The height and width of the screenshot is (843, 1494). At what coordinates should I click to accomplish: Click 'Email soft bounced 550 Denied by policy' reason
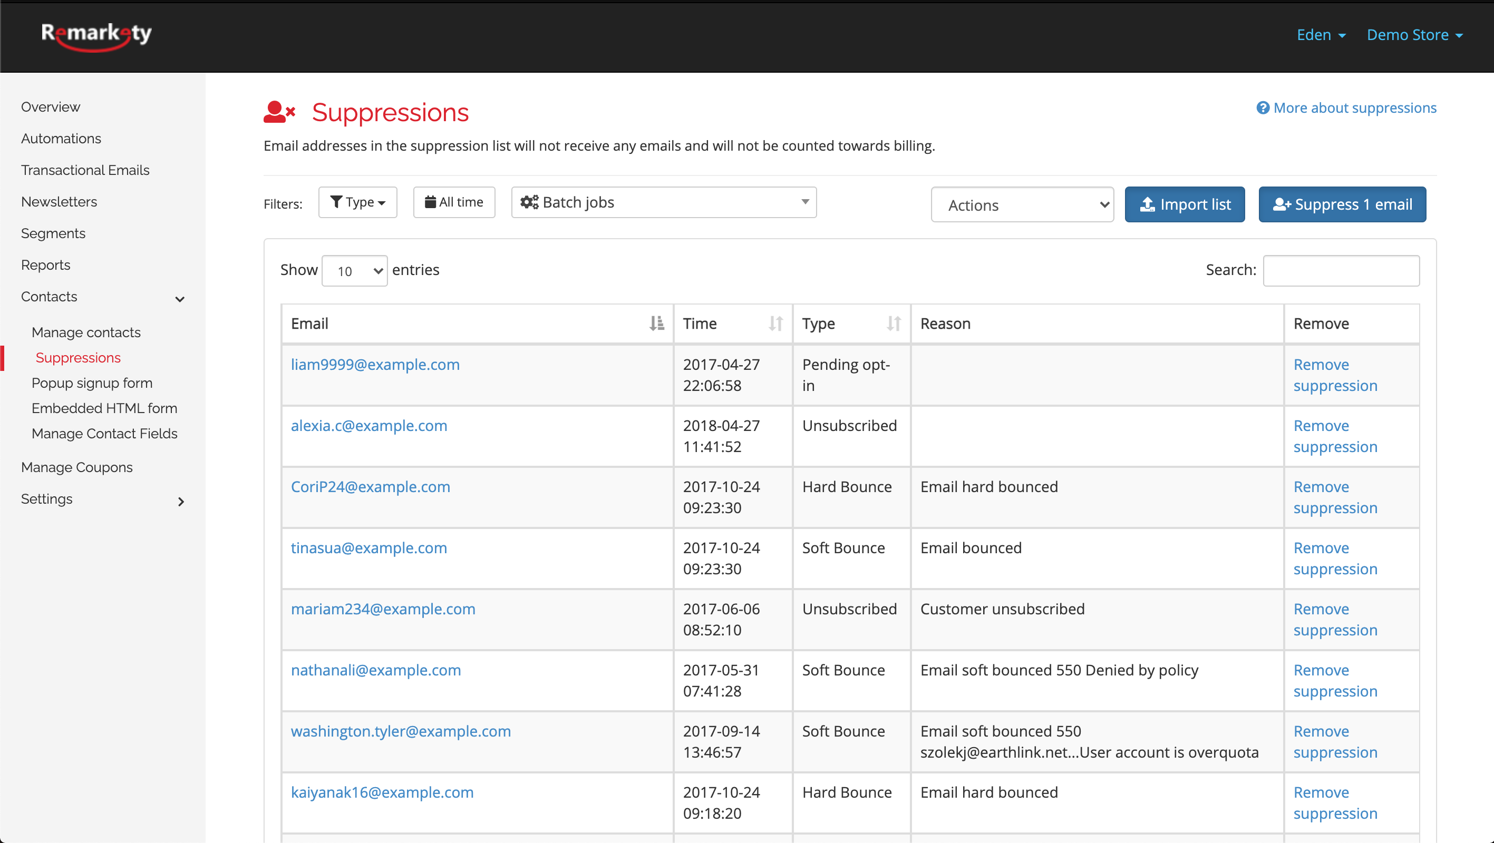pos(1059,670)
